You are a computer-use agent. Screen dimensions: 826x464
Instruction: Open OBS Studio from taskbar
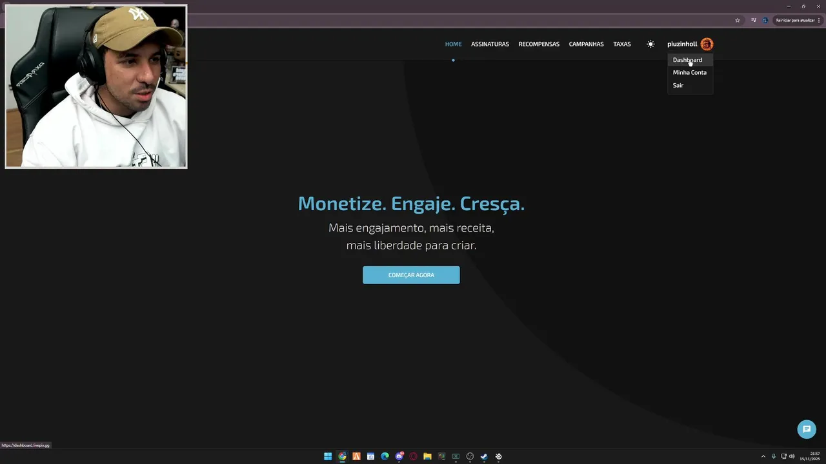pos(470,456)
